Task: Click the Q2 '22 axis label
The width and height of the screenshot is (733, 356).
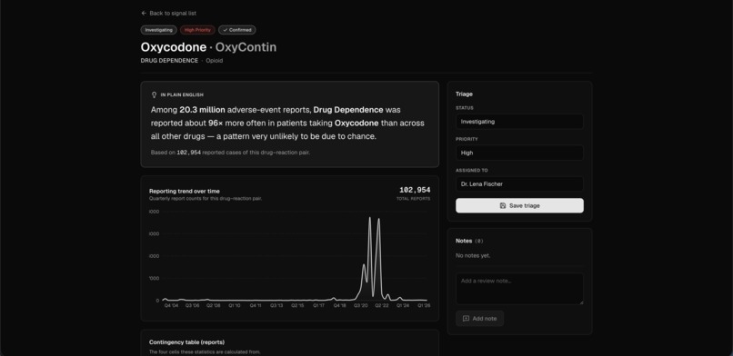Action: [x=381, y=306]
